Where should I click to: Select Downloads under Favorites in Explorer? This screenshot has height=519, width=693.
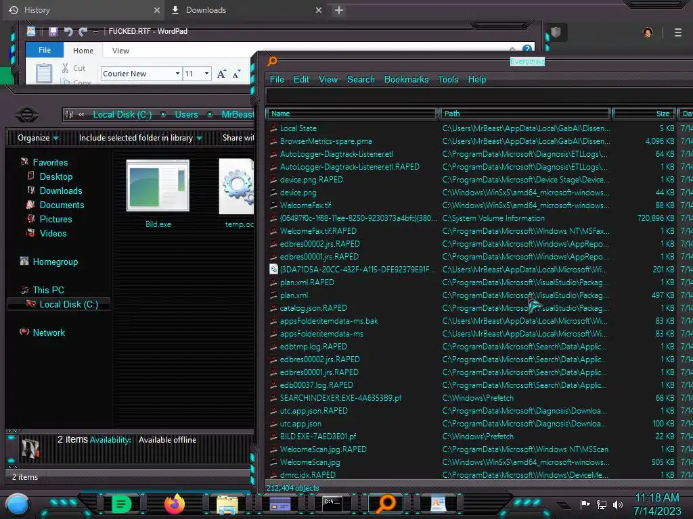coord(60,191)
